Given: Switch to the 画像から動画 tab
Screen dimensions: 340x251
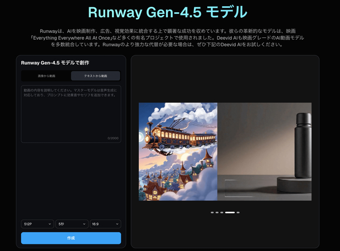Looking at the screenshot, I should point(46,76).
